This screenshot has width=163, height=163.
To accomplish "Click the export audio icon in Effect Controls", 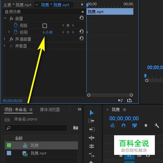I will (x=129, y=100).
